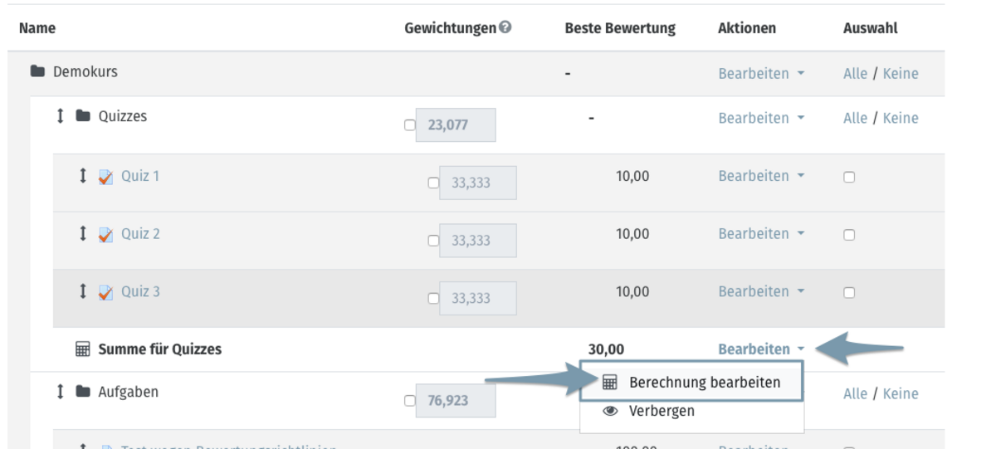Image resolution: width=996 pixels, height=449 pixels.
Task: Click the calculator icon by Summe für Quizzes
Action: pyautogui.click(x=82, y=349)
